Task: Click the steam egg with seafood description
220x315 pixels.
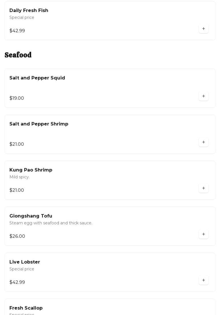Action: point(51,223)
